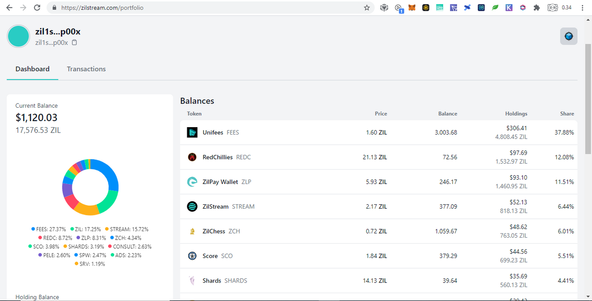Click the Share column header

[x=567, y=114]
